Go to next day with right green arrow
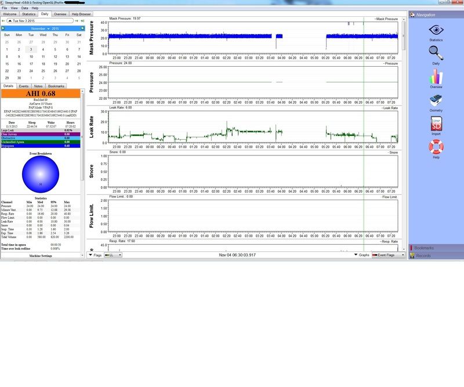 [x=77, y=21]
